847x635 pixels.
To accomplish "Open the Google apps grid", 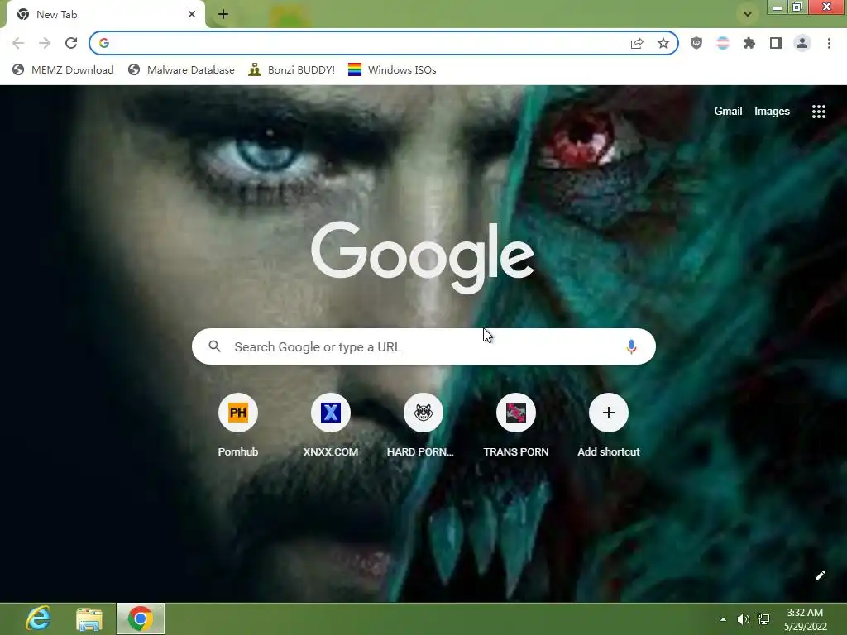I will coord(819,112).
